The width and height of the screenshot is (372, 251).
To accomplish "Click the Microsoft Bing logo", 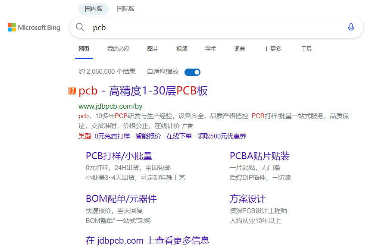I will point(34,28).
